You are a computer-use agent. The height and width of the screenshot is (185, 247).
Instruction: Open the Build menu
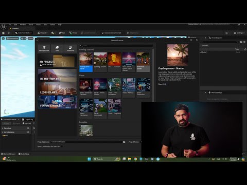(45, 25)
